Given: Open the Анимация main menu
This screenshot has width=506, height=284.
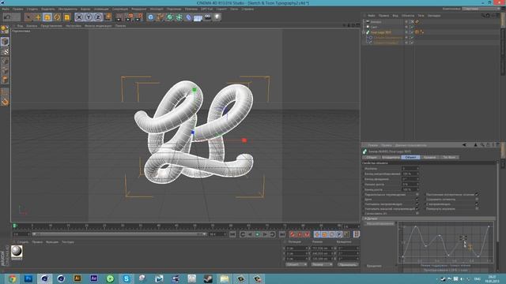Looking at the screenshot, I should pos(101,9).
